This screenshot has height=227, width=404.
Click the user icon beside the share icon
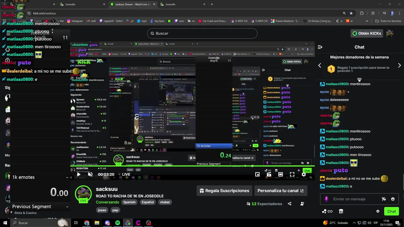coord(302,204)
